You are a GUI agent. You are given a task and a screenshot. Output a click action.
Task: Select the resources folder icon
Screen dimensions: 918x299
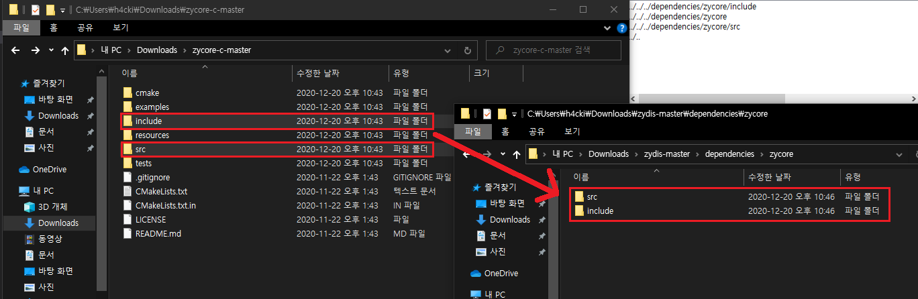128,135
